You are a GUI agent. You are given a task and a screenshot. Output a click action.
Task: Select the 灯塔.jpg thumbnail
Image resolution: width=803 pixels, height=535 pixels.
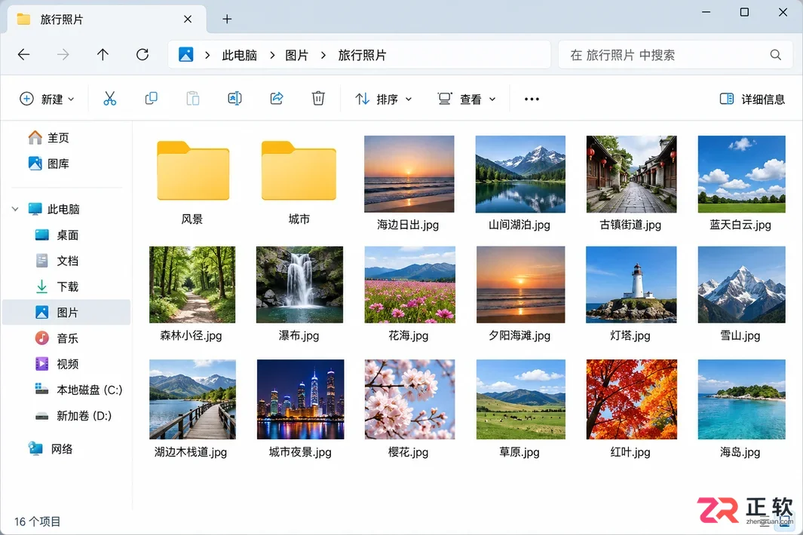tap(631, 285)
